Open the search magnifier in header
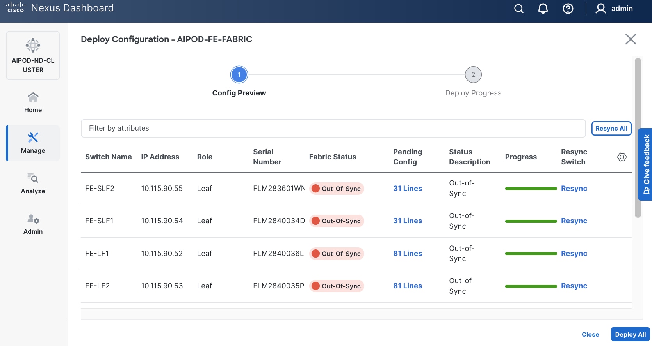The width and height of the screenshot is (652, 346). point(518,9)
